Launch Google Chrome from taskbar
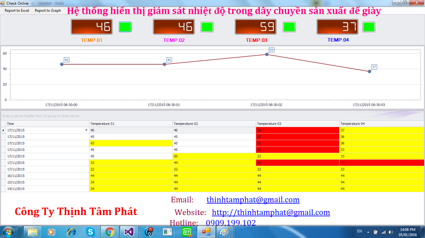The width and height of the screenshot is (425, 238). [x=110, y=232]
